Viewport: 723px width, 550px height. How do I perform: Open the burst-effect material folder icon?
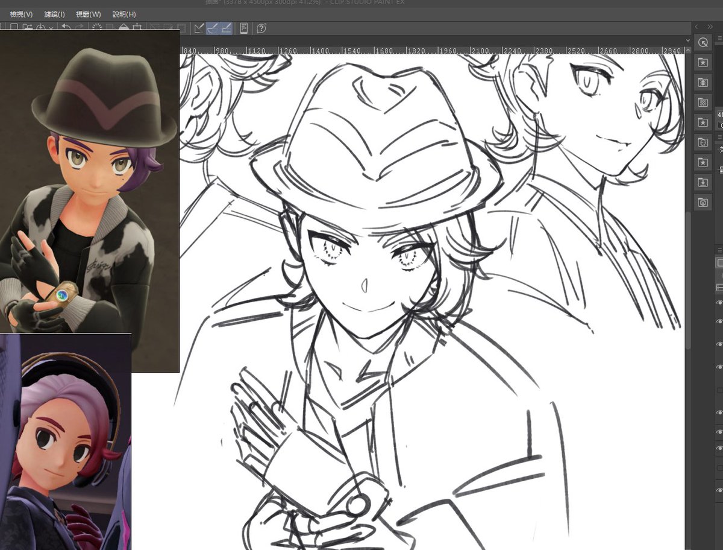[703, 82]
